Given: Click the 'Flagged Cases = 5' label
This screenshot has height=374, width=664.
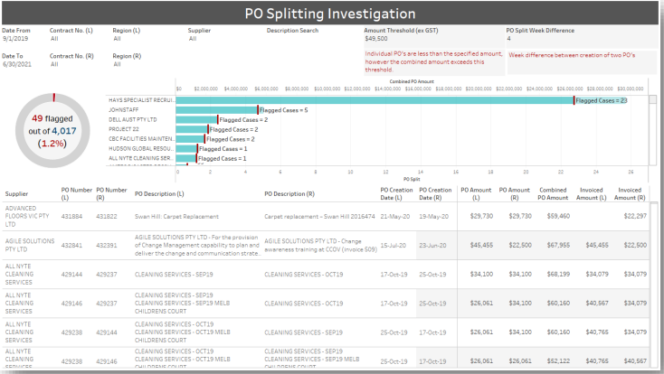Looking at the screenshot, I should point(284,110).
